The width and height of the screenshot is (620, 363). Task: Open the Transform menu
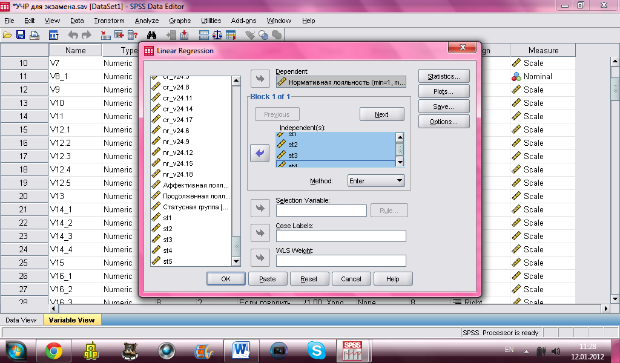(109, 21)
